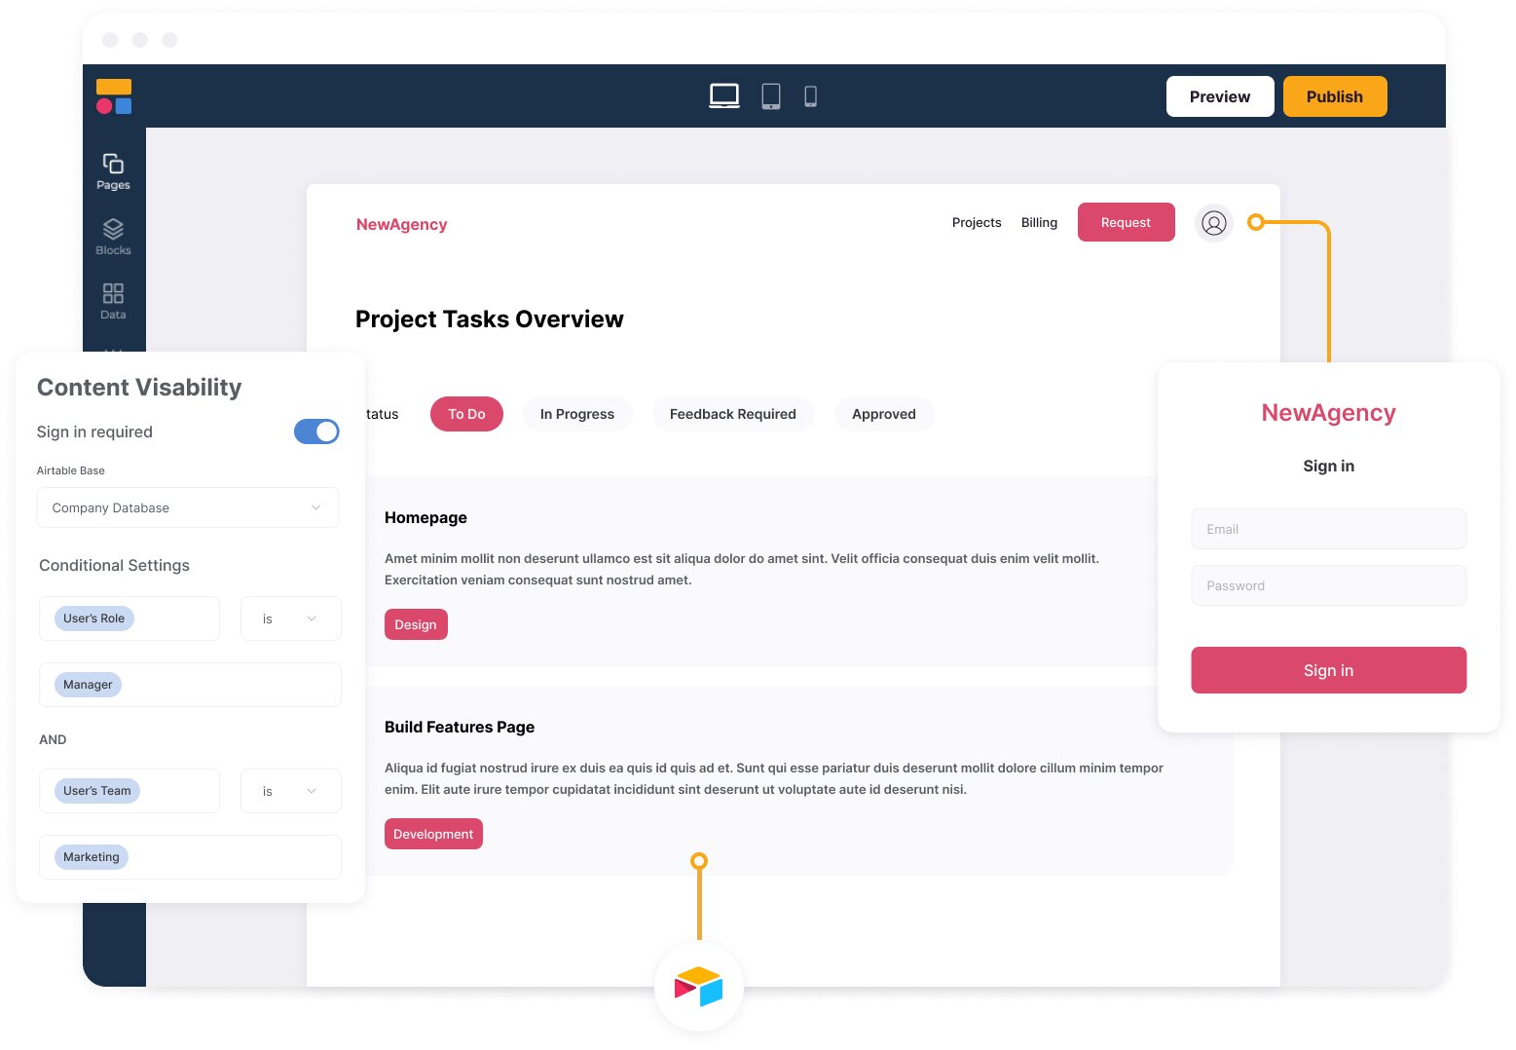Open the user profile avatar icon
The width and height of the screenshot is (1516, 1050).
pyautogui.click(x=1214, y=223)
